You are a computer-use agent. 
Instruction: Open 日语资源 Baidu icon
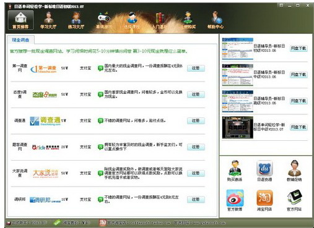coord(264,171)
